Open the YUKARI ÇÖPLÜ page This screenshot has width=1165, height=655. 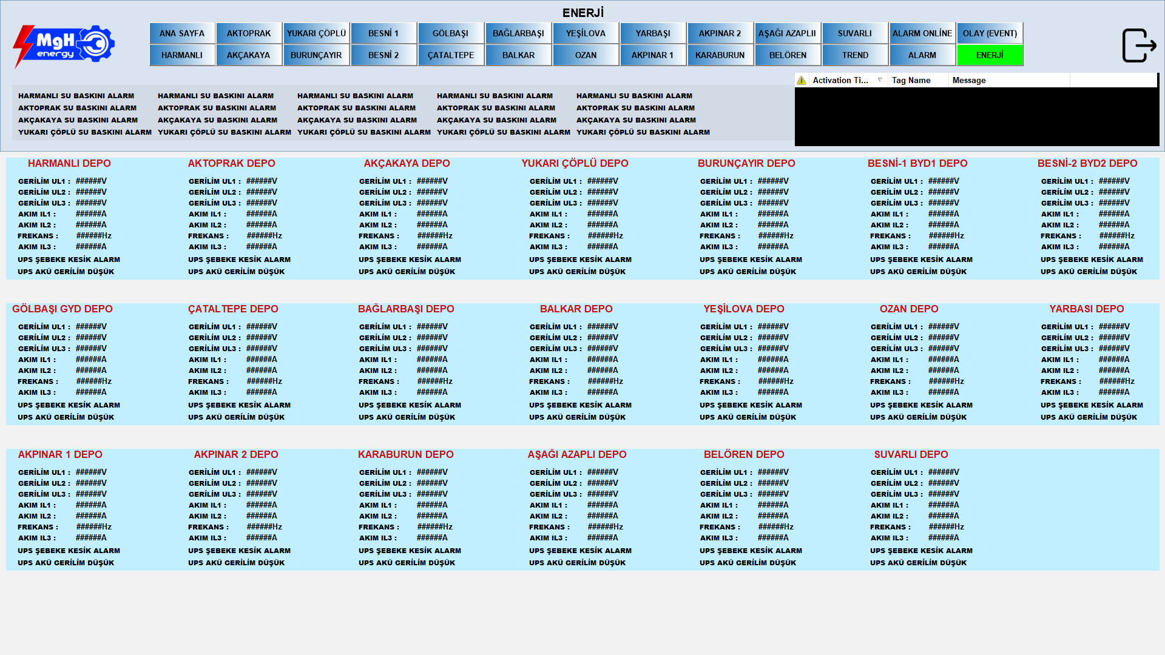coord(316,33)
